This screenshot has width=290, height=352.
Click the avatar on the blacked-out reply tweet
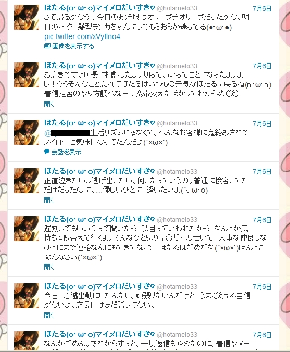click(x=27, y=132)
